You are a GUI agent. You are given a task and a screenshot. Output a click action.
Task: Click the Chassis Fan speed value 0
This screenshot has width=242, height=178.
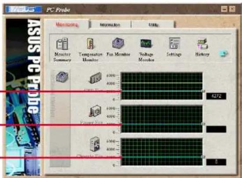click(x=216, y=162)
